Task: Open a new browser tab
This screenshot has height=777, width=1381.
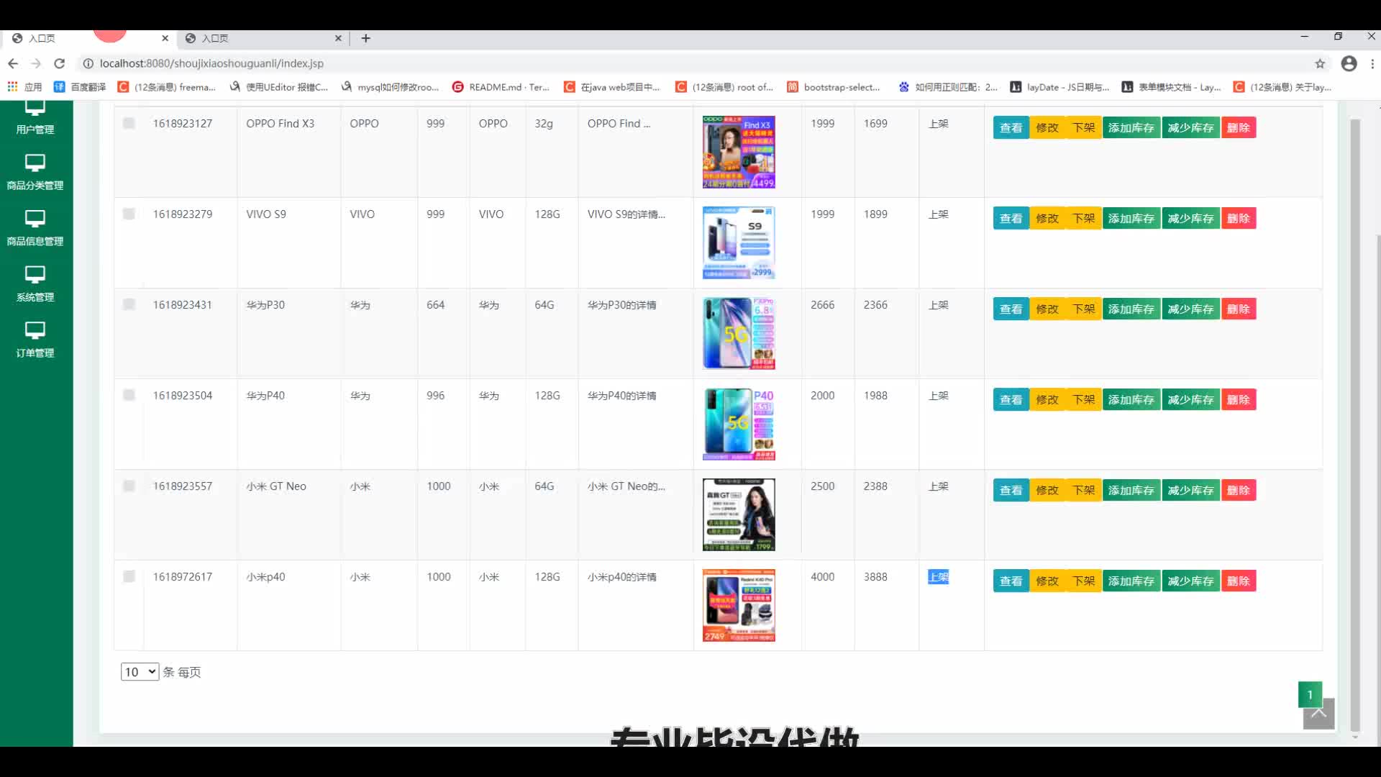Action: click(x=365, y=38)
